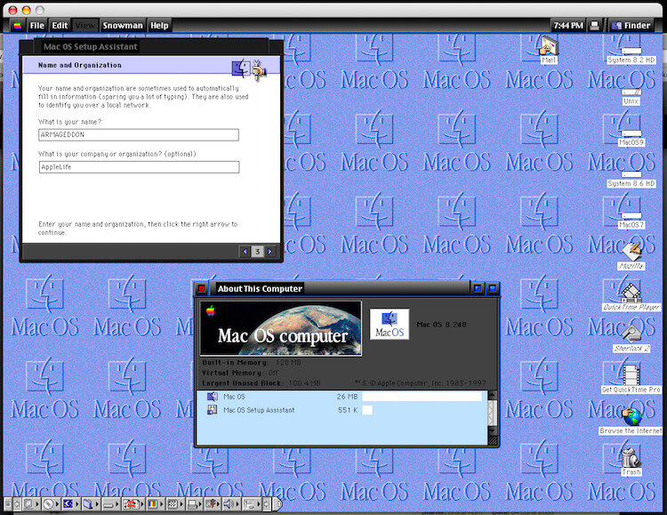Image resolution: width=667 pixels, height=515 pixels.
Task: Go to next Setup Assistant page
Action: pos(269,252)
